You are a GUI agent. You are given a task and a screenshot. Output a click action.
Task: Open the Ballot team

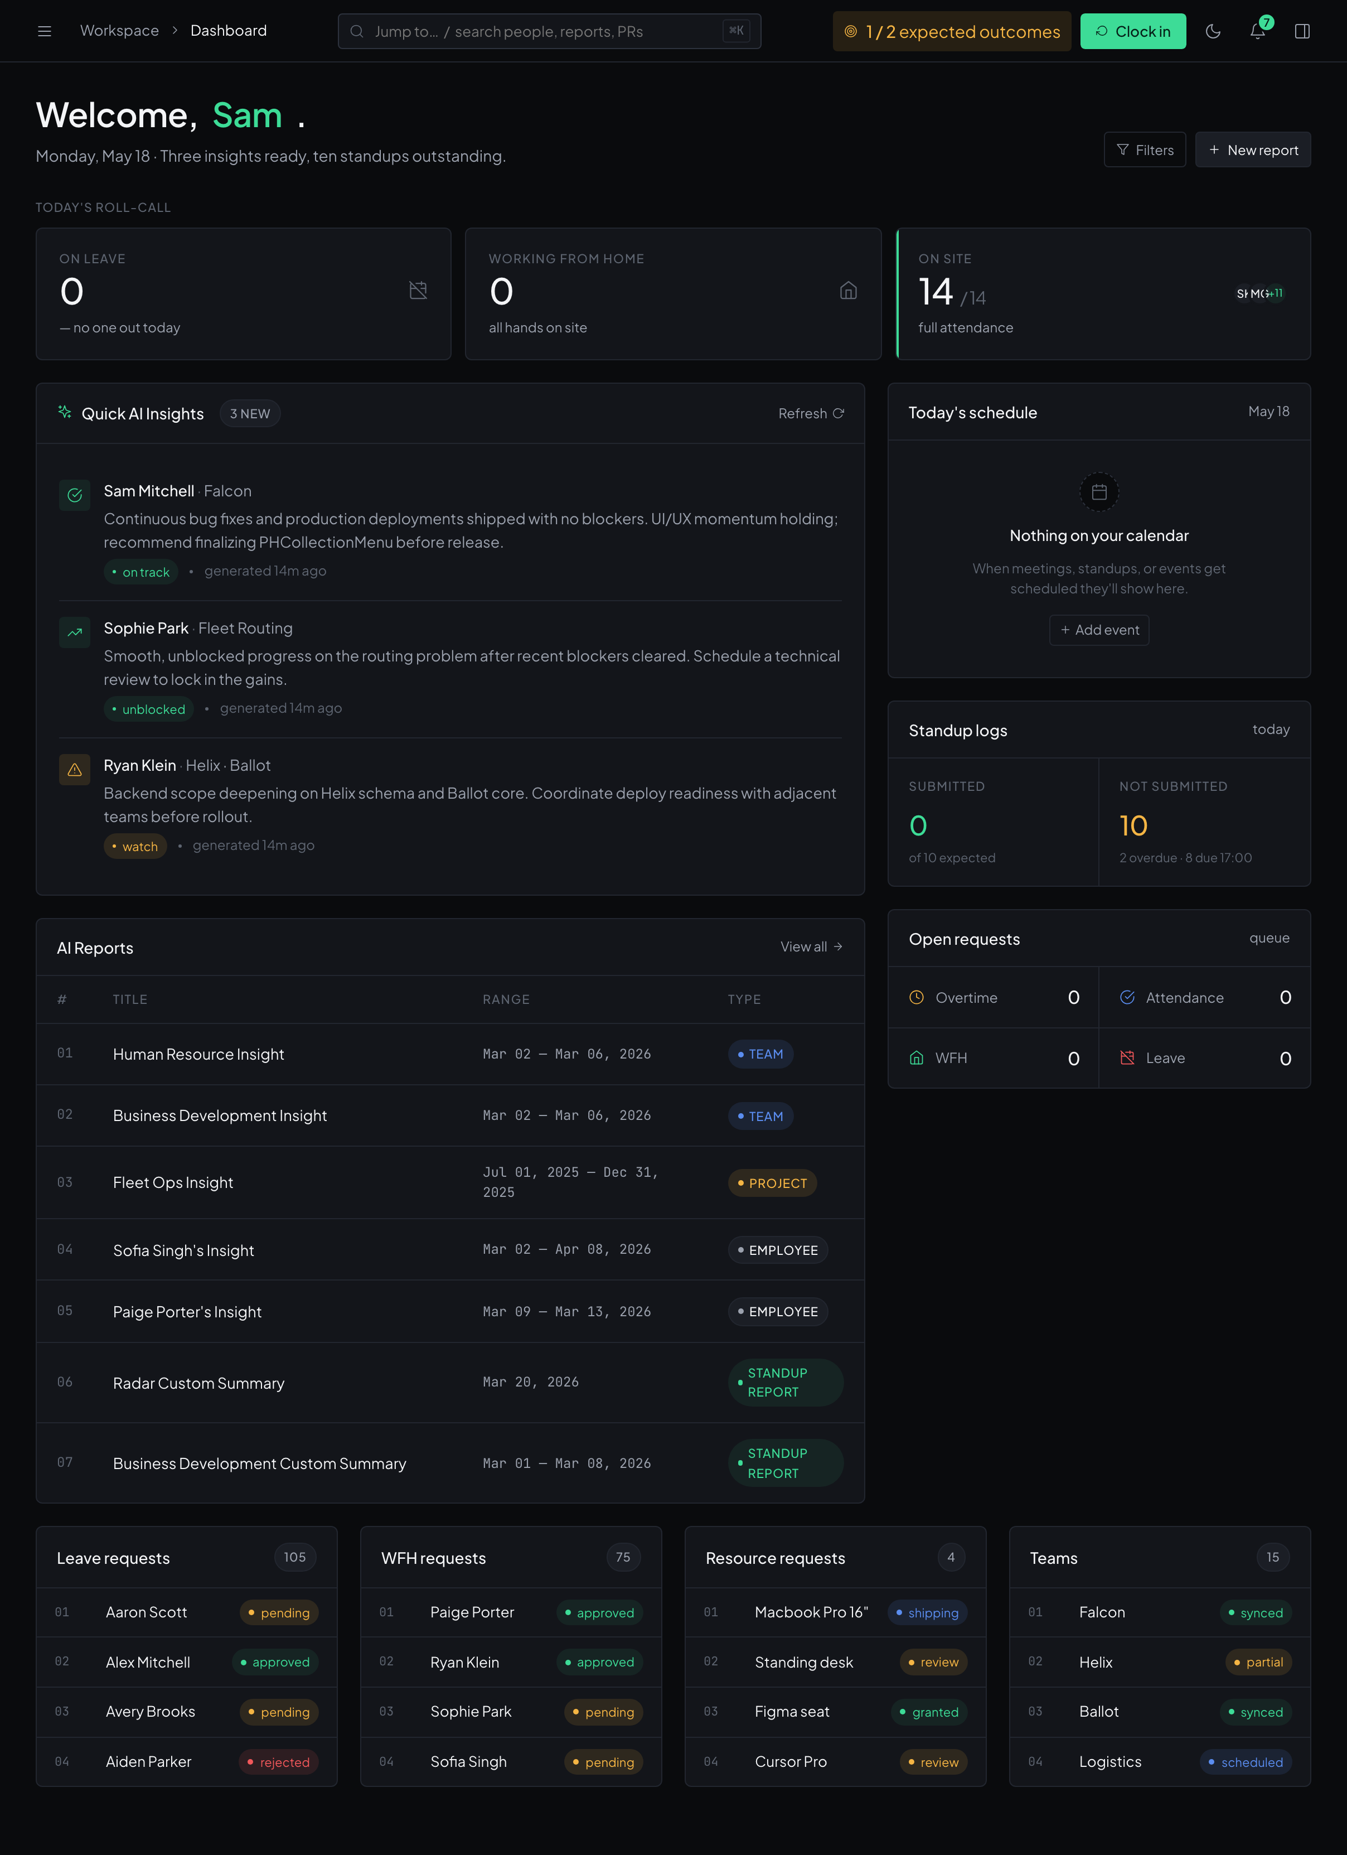click(1160, 1712)
